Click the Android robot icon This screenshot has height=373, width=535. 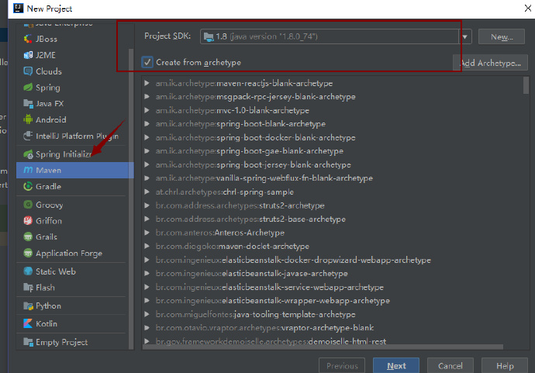coord(28,119)
